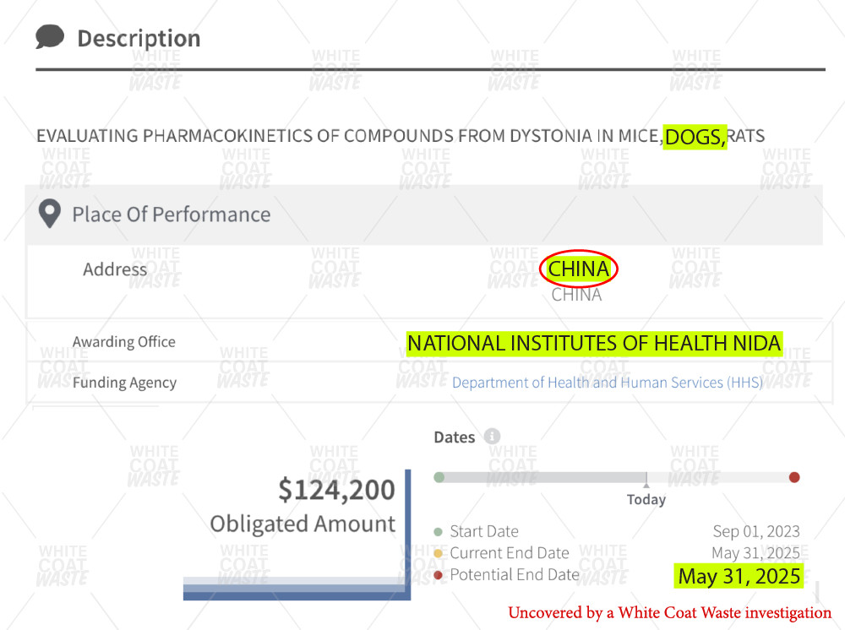Click the green Start Date legend dot
This screenshot has width=845, height=630.
438,532
